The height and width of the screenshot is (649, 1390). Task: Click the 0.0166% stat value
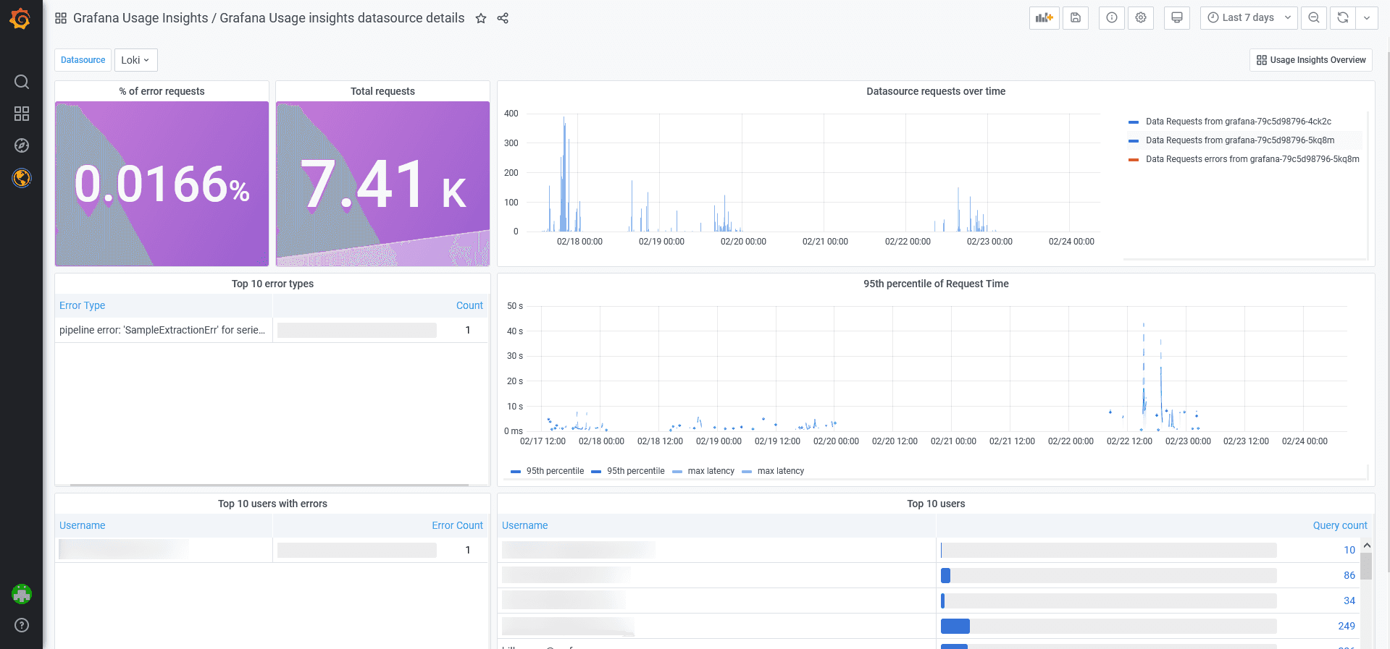tap(162, 184)
